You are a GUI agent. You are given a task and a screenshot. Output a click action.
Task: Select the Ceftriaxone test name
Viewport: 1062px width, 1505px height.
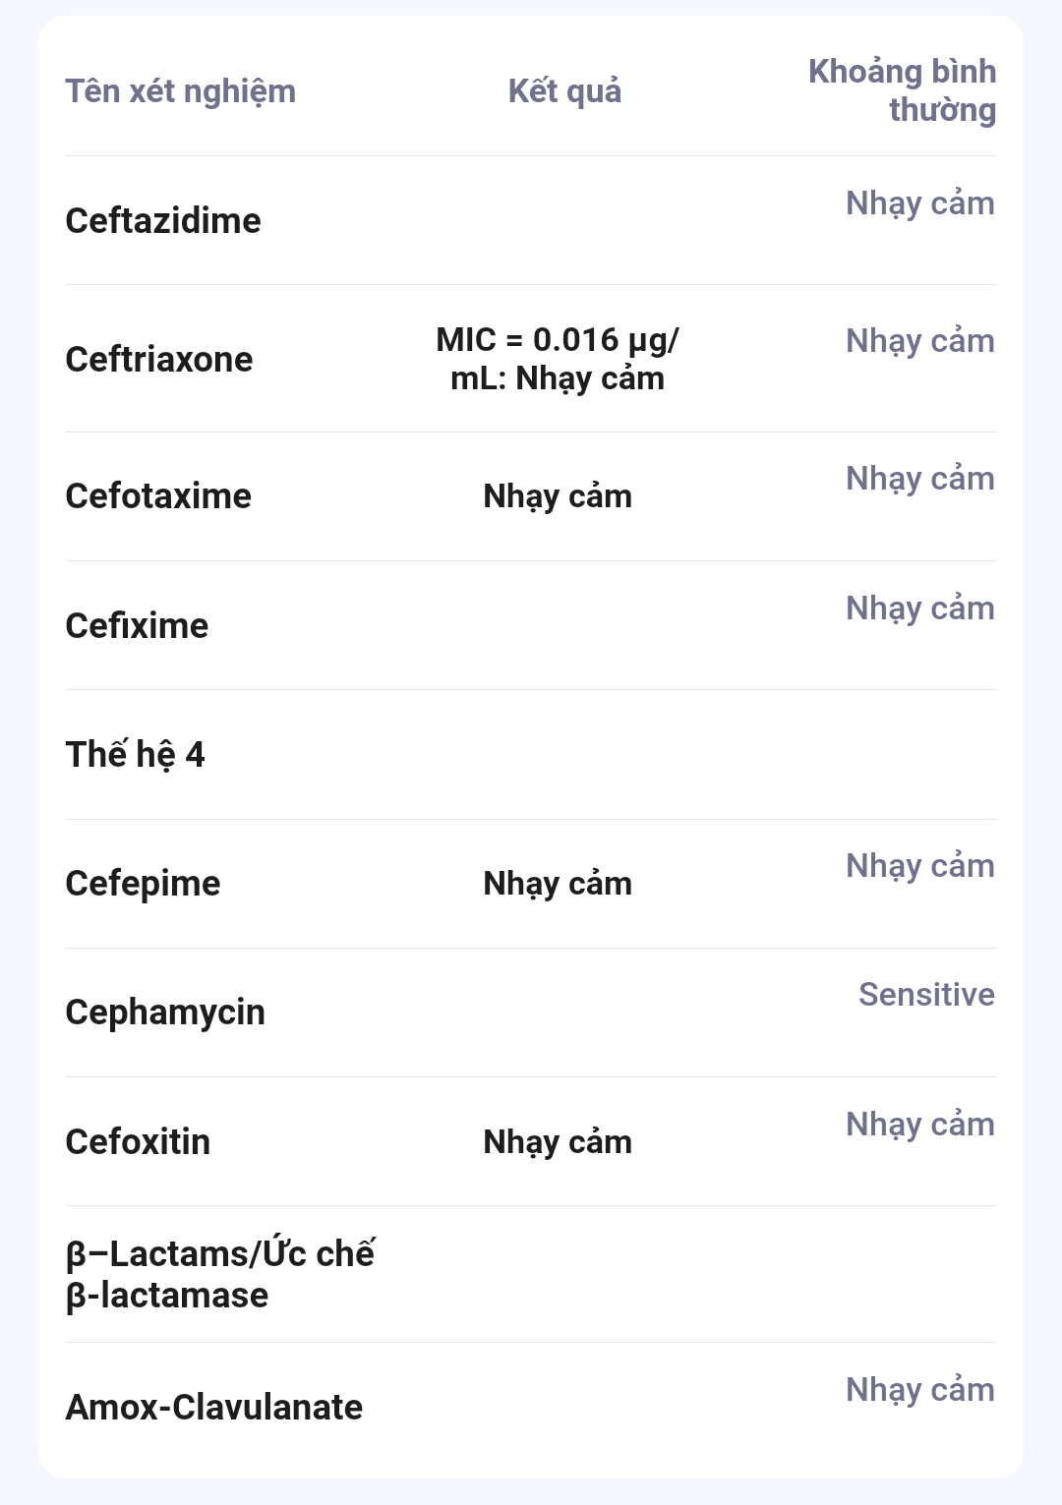click(x=159, y=360)
